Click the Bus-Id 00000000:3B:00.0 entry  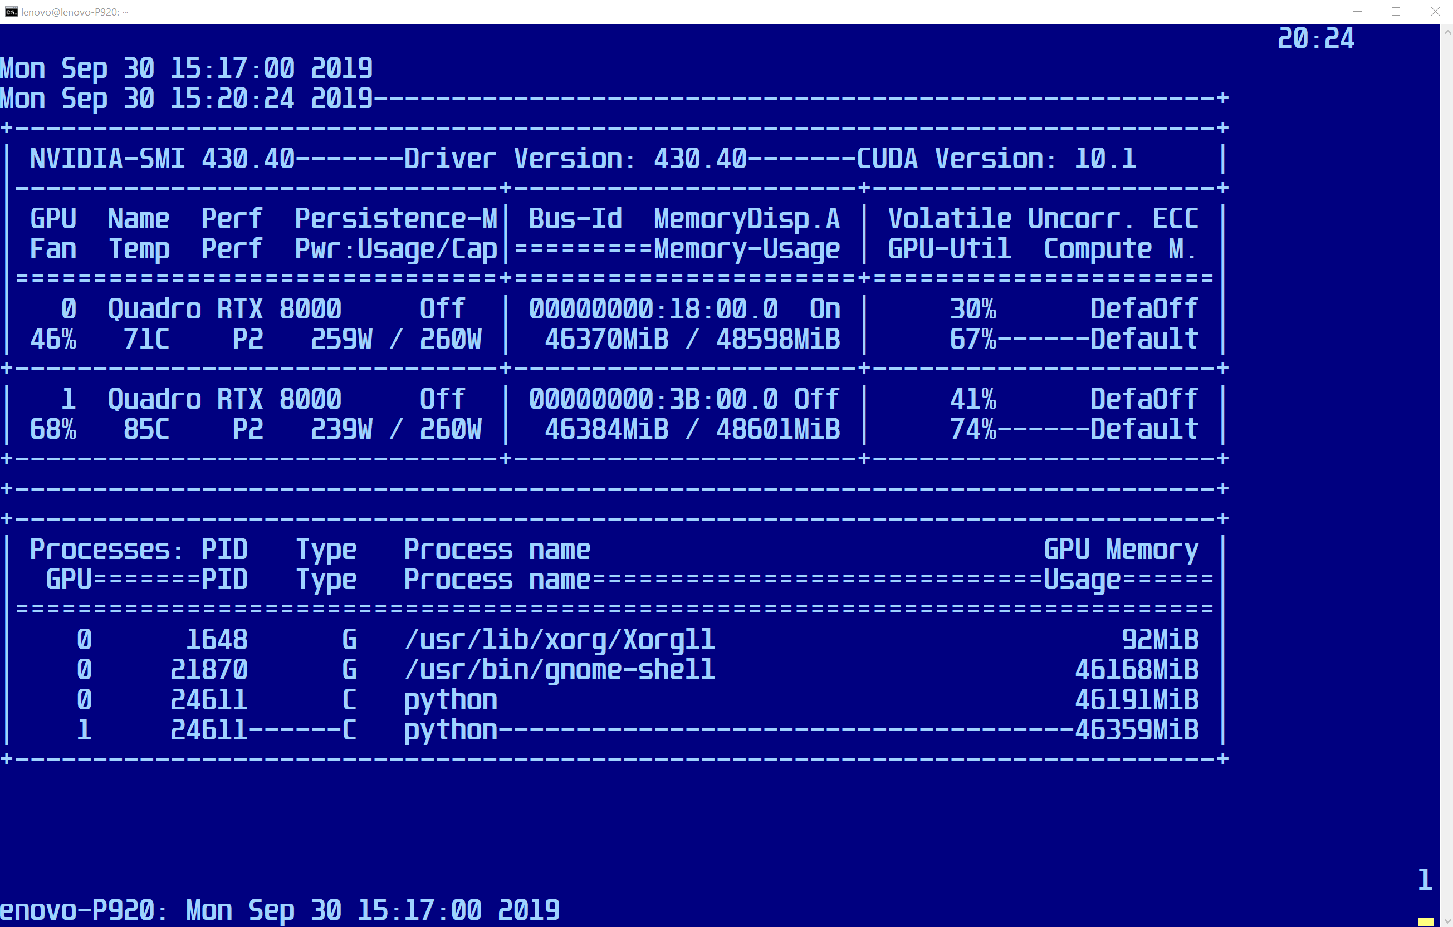653,399
